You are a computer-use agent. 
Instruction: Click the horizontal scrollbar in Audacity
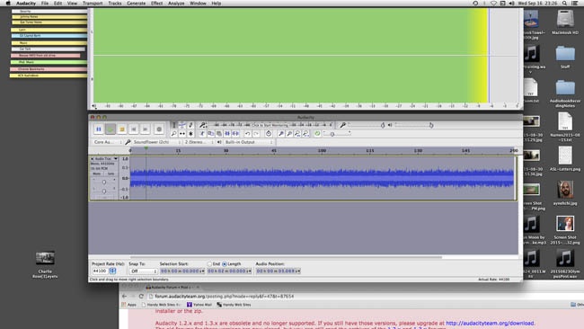286,257
